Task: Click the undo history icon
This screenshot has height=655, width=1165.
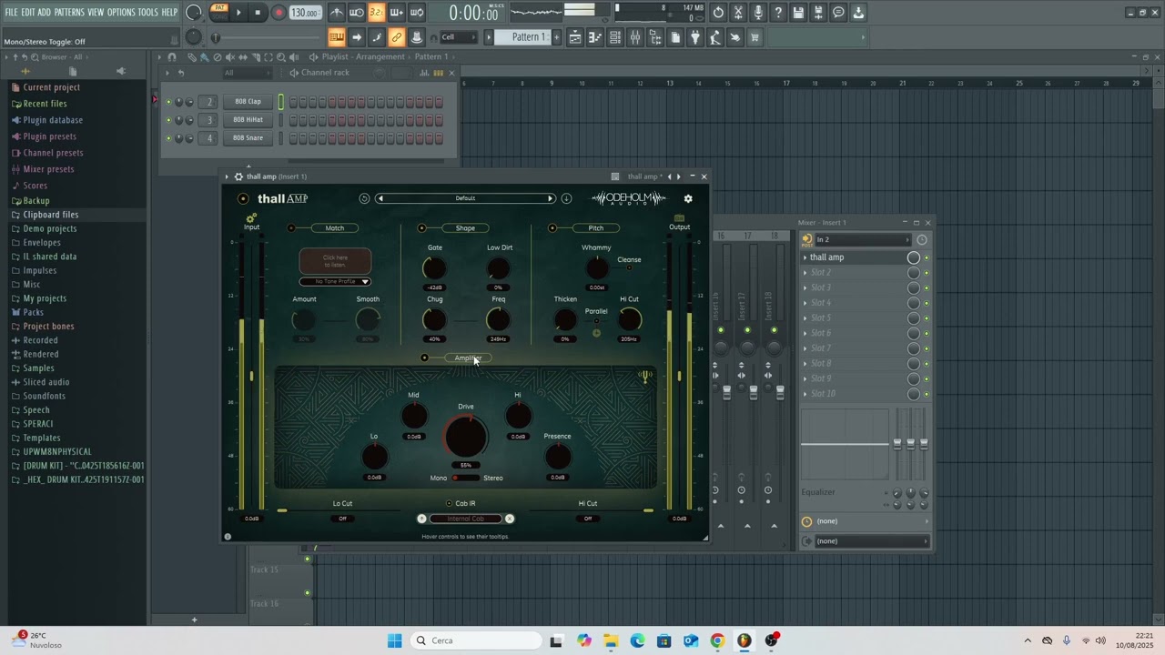Action: click(719, 13)
